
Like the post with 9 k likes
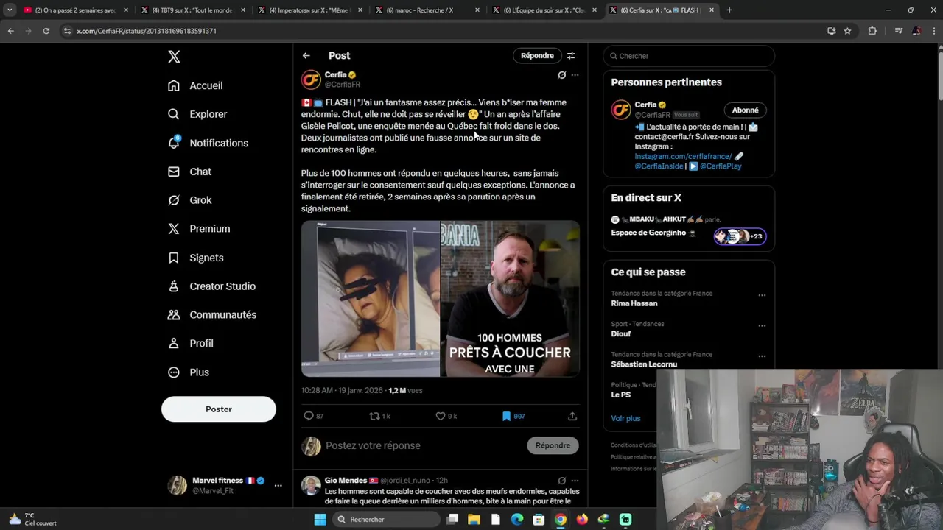(446, 416)
